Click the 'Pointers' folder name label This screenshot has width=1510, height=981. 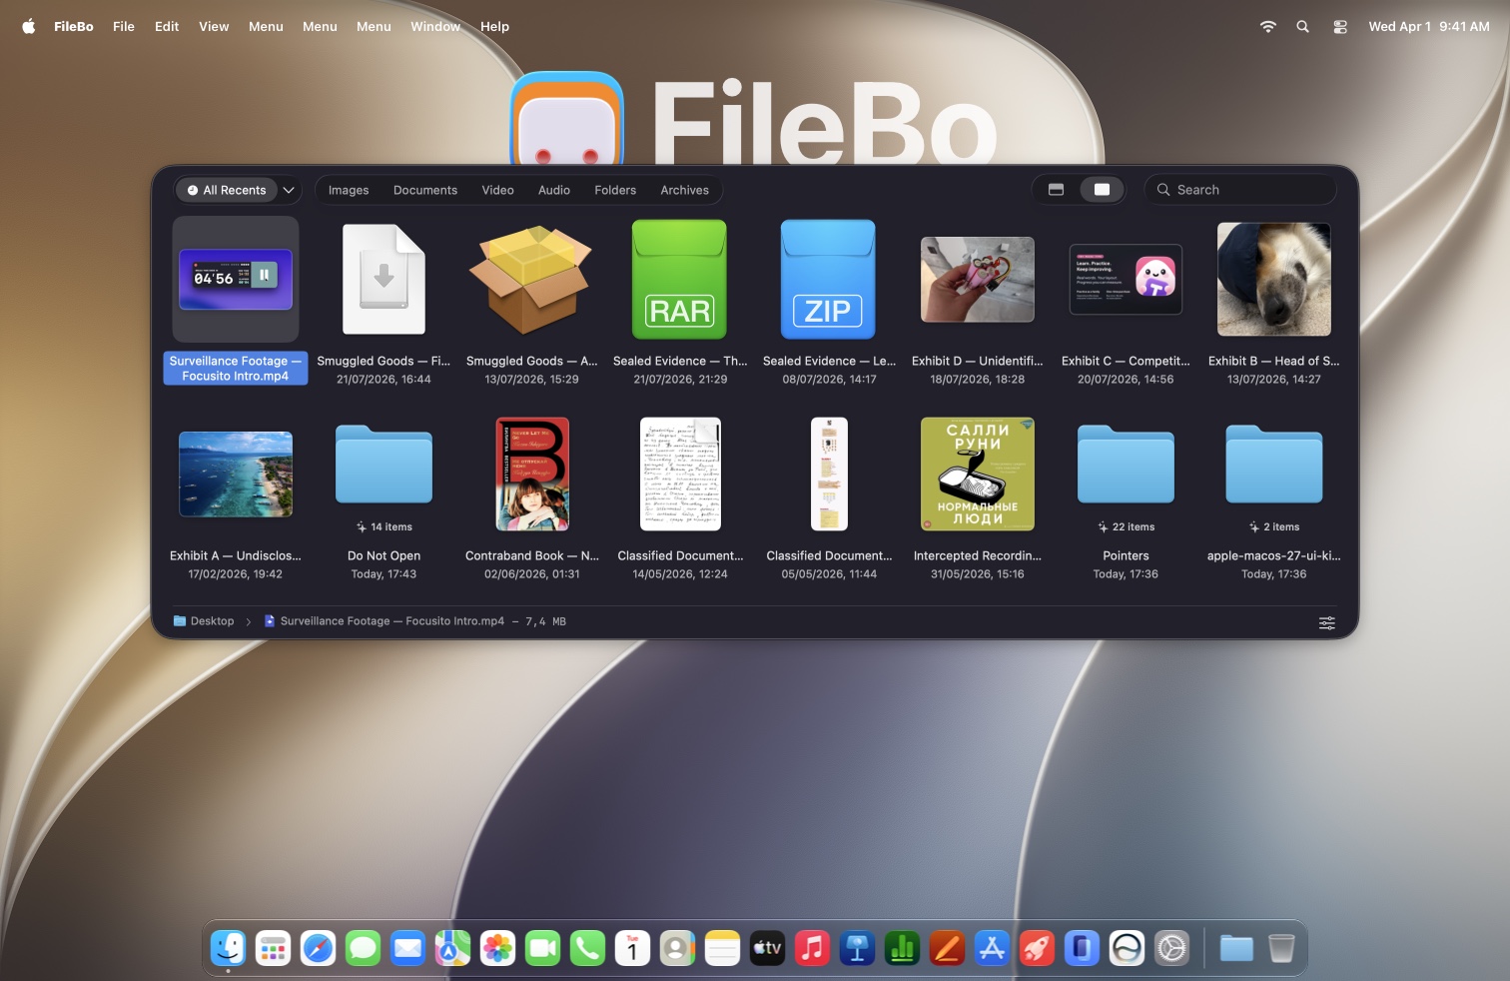point(1126,555)
